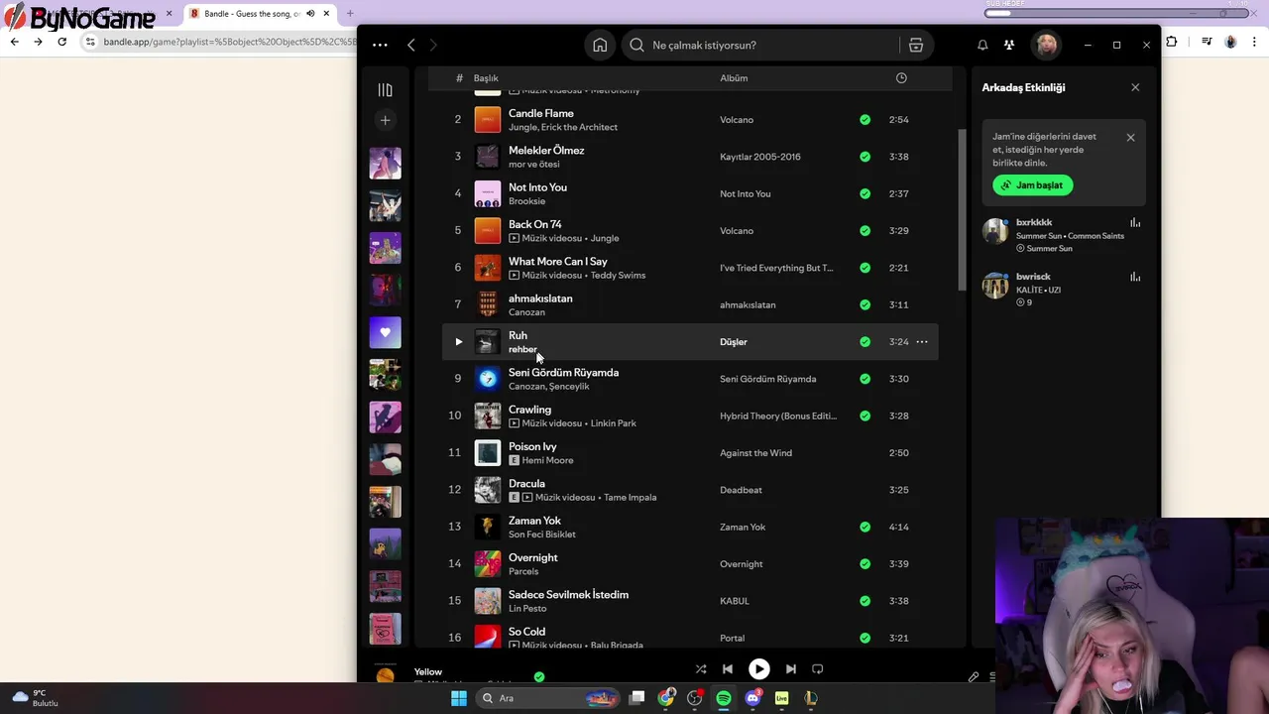Go back in Spotify navigation
This screenshot has width=1269, height=714.
410,45
